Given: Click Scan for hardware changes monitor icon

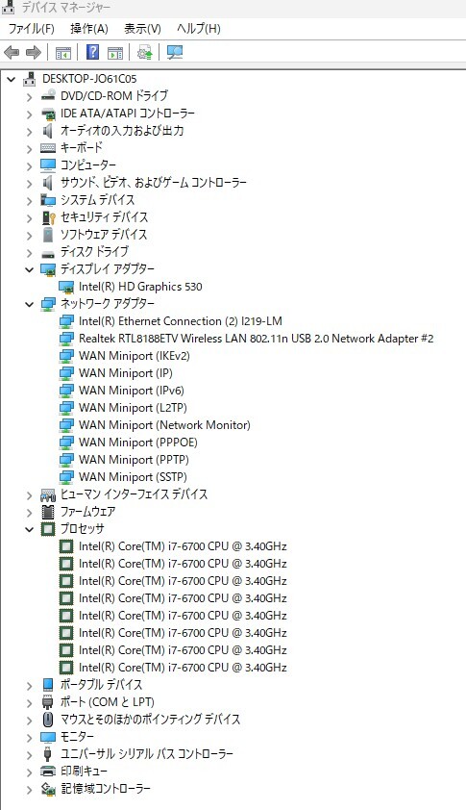Looking at the screenshot, I should 175,52.
